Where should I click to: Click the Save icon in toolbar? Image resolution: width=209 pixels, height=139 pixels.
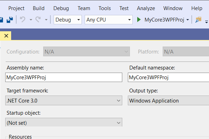click(x=1, y=20)
